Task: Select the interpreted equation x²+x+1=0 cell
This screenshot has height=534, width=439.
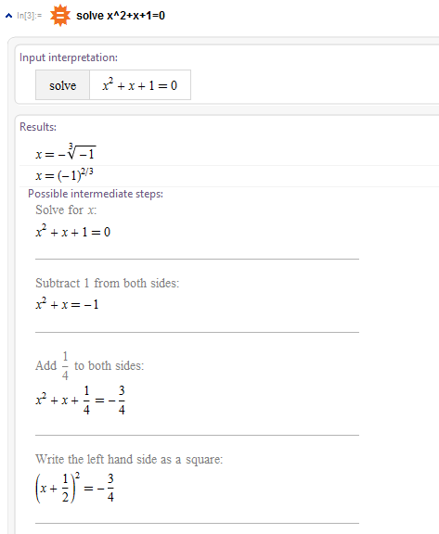Action: (140, 85)
